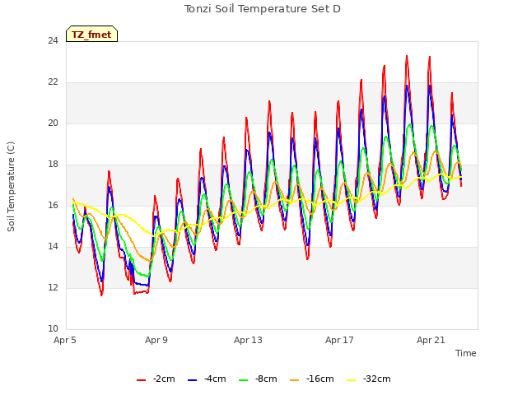
Task: Click the orange -16cm legend swatch
Action: click(295, 380)
